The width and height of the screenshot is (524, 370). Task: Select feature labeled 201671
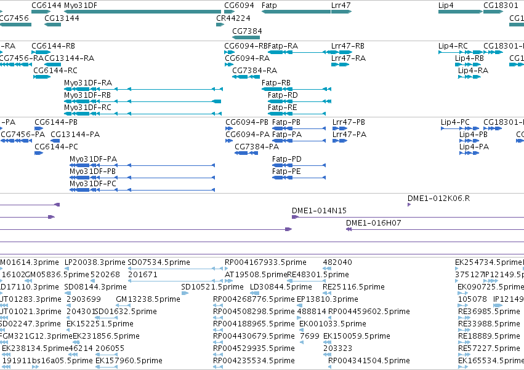pyautogui.click(x=175, y=281)
